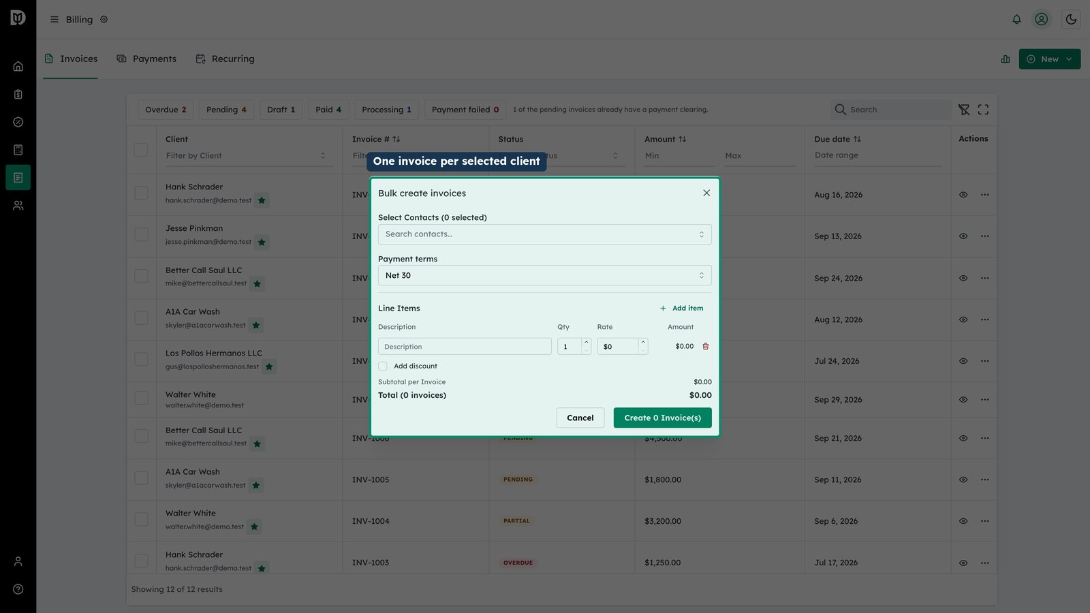Focus the Due date range filter field
The height and width of the screenshot is (613, 1090).
(x=877, y=156)
